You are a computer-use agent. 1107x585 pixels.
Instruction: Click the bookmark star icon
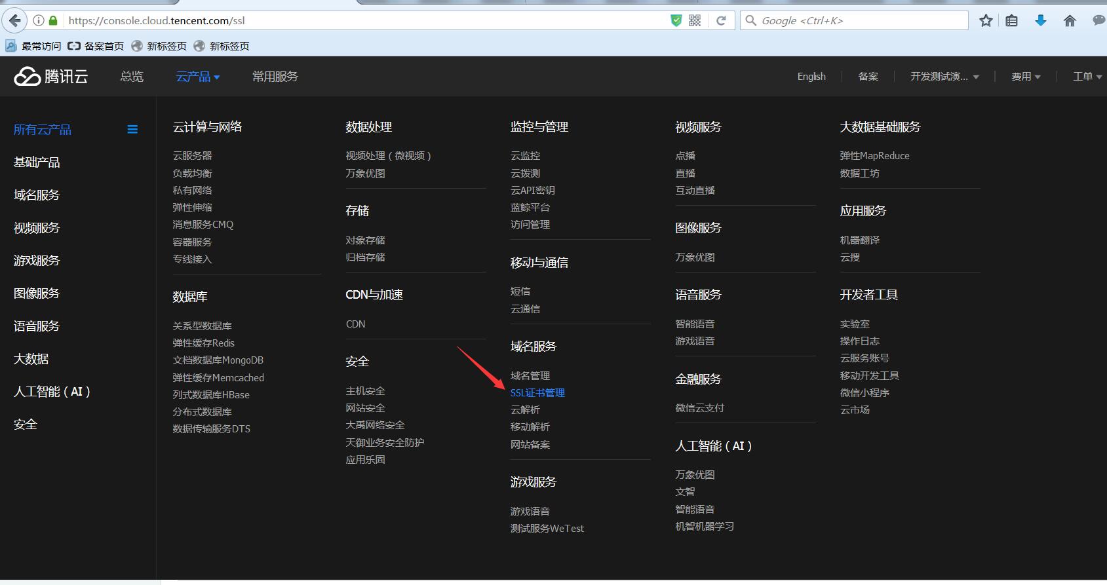[x=986, y=20]
